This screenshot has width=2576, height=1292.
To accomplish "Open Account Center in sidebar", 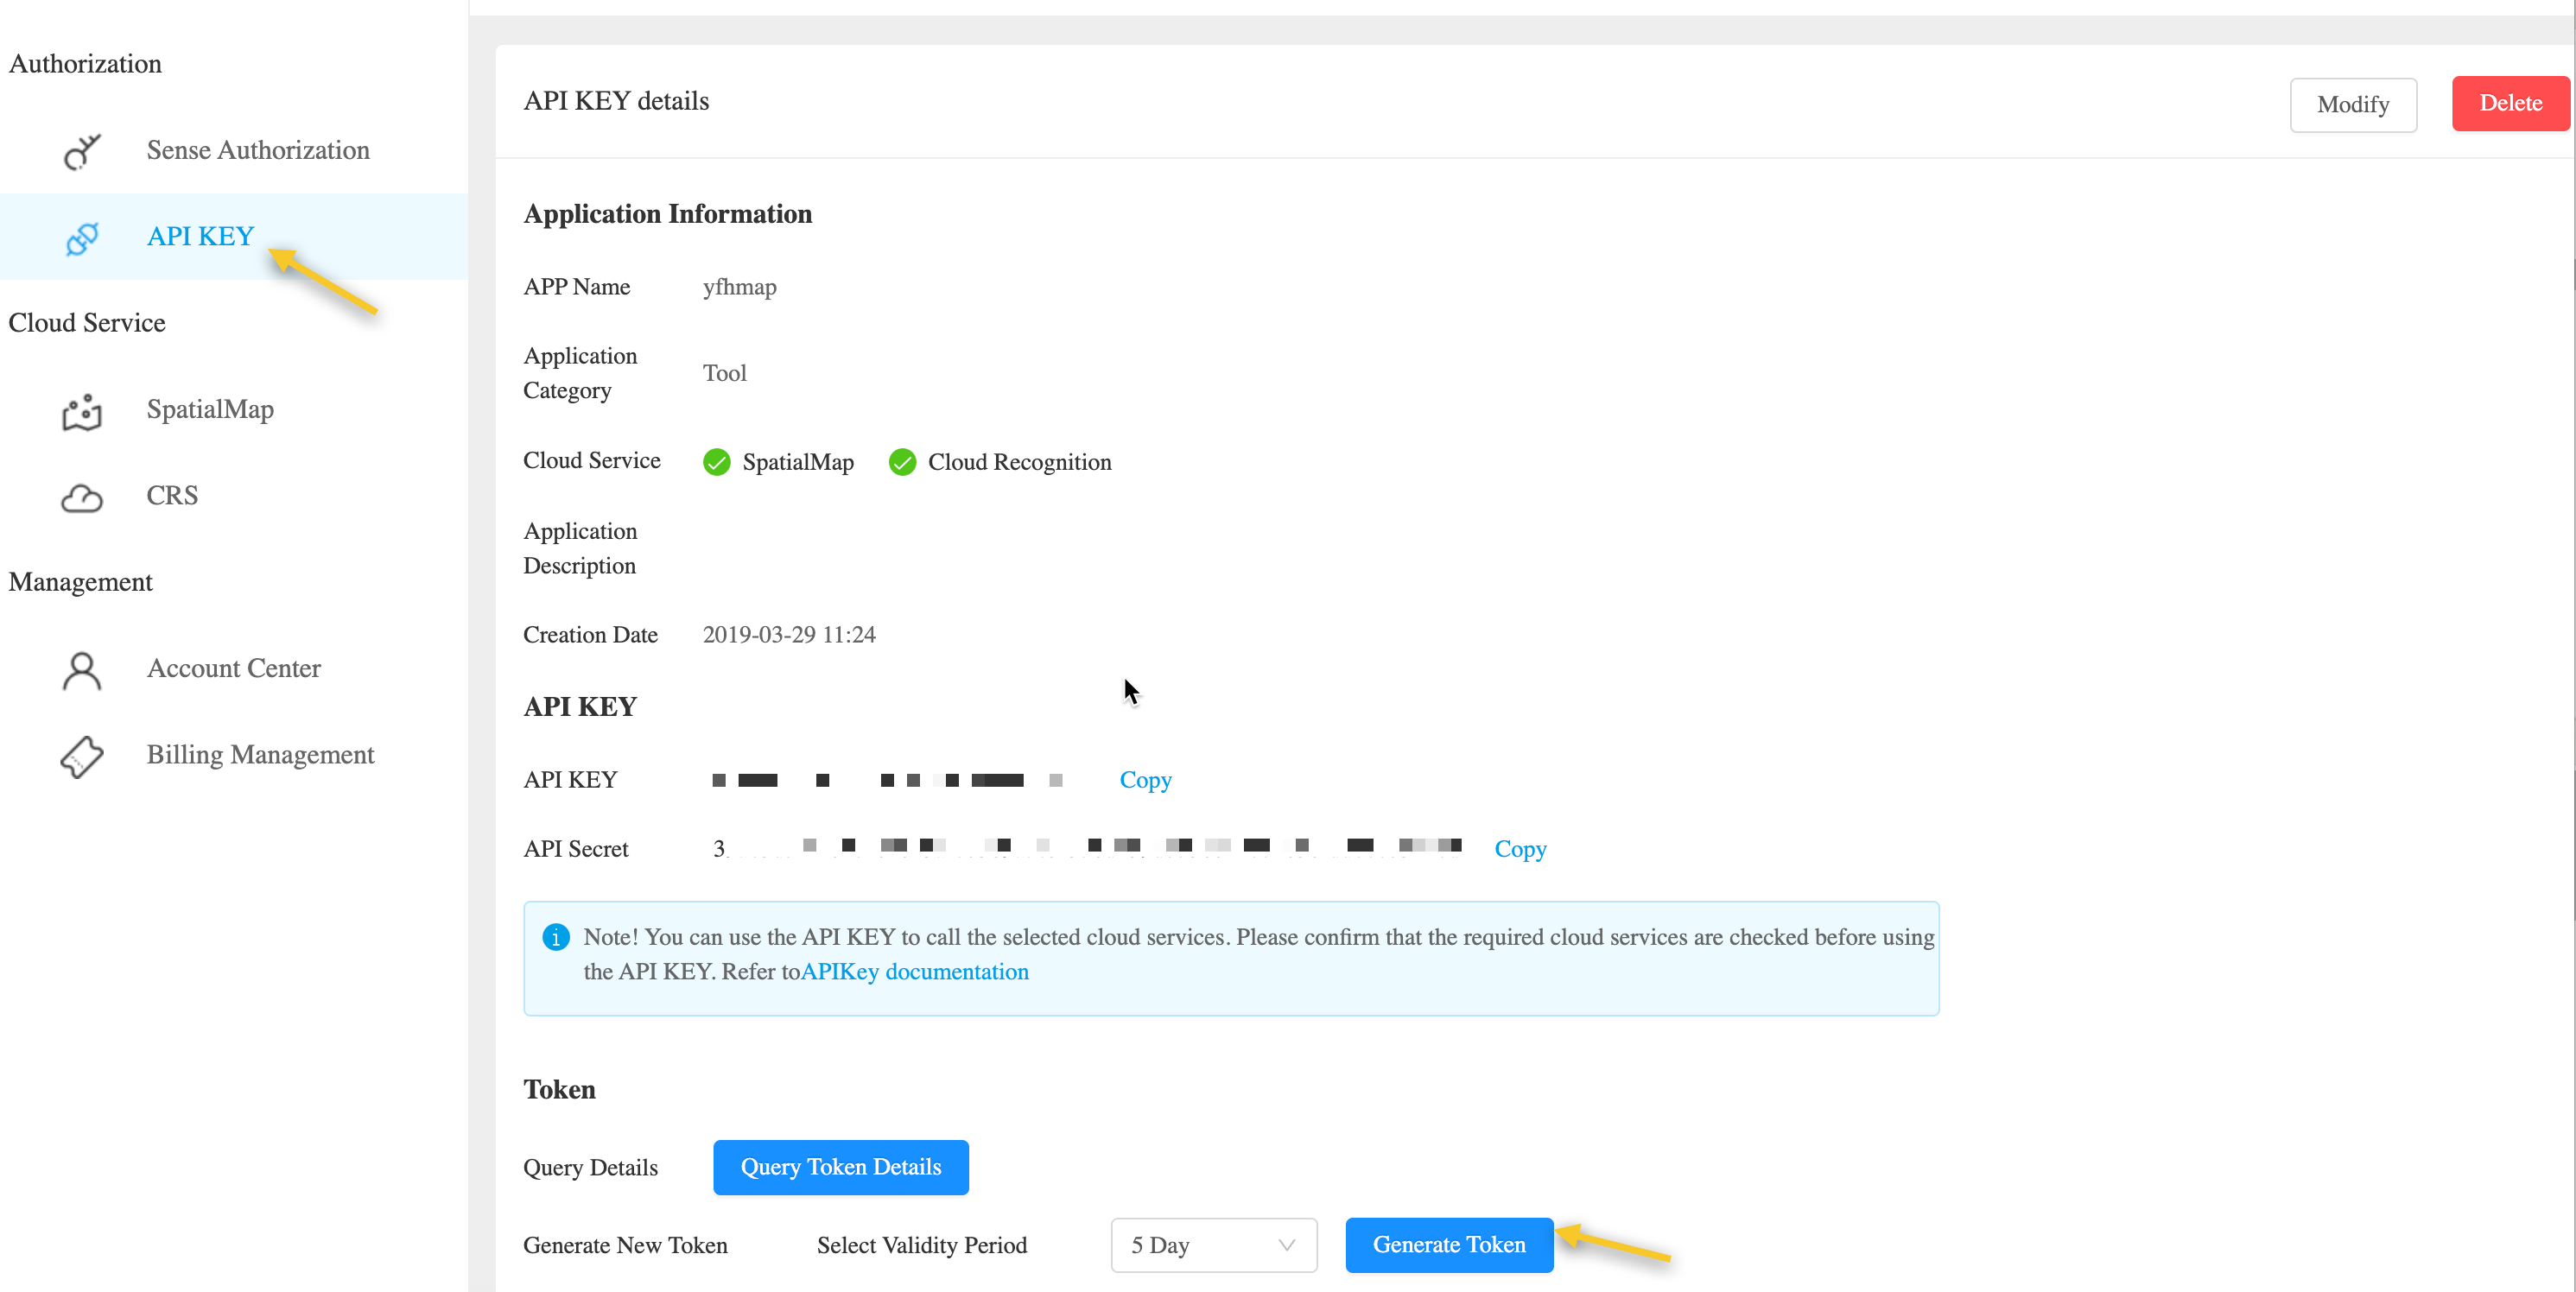I will 233,668.
